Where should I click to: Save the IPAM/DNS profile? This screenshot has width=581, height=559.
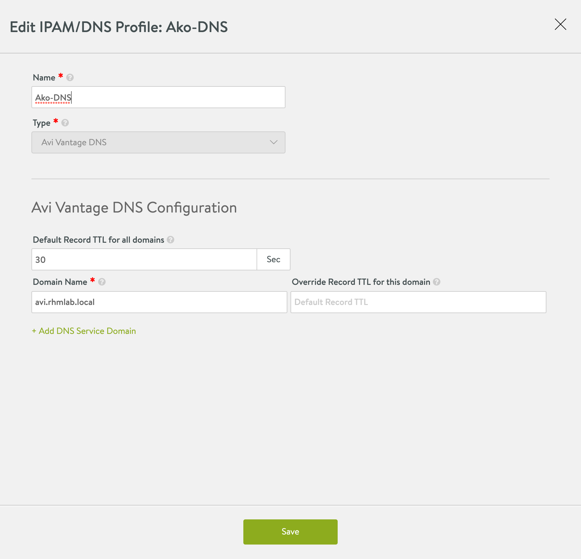click(290, 532)
